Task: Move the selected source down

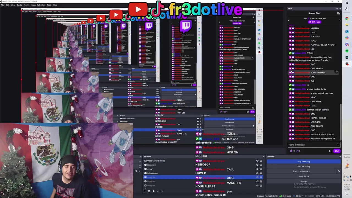Action: [x=162, y=191]
